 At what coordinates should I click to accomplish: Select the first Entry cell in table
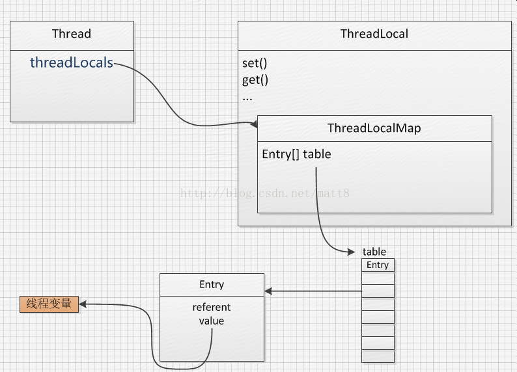click(x=378, y=265)
